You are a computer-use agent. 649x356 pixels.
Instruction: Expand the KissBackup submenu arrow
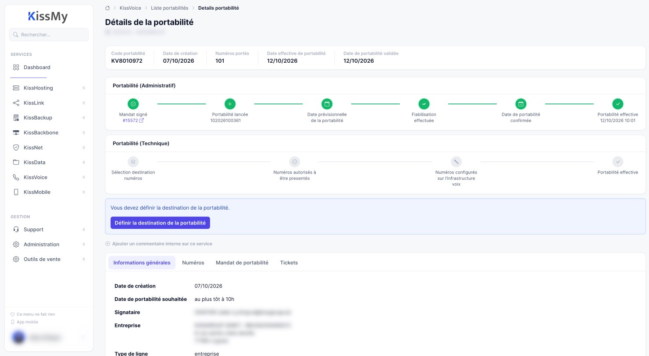click(x=83, y=118)
